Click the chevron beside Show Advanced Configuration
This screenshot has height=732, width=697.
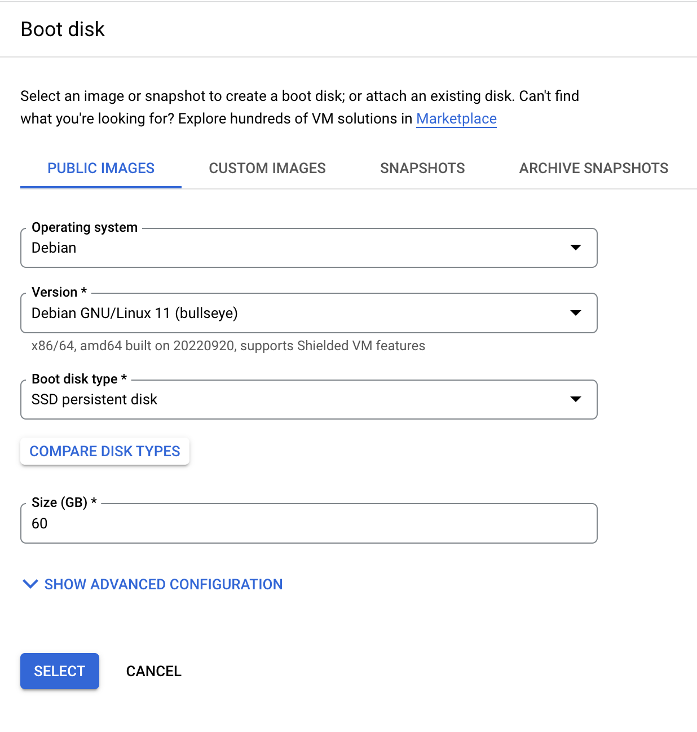click(30, 584)
